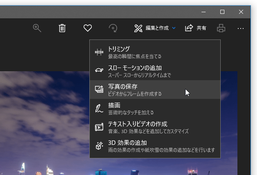The height and width of the screenshot is (175, 257).
Task: Click the video clip creation icon
Action: pos(99,127)
